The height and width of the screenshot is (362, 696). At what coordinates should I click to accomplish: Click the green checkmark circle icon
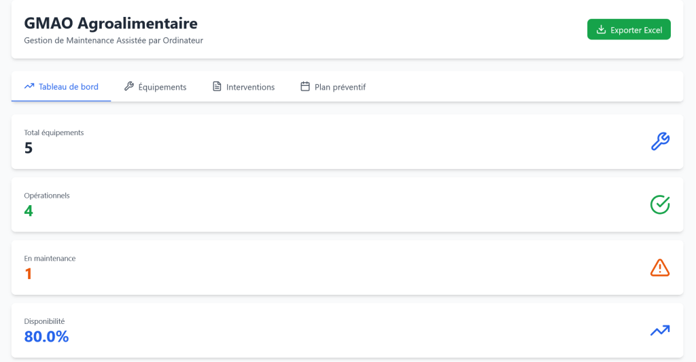pos(660,204)
